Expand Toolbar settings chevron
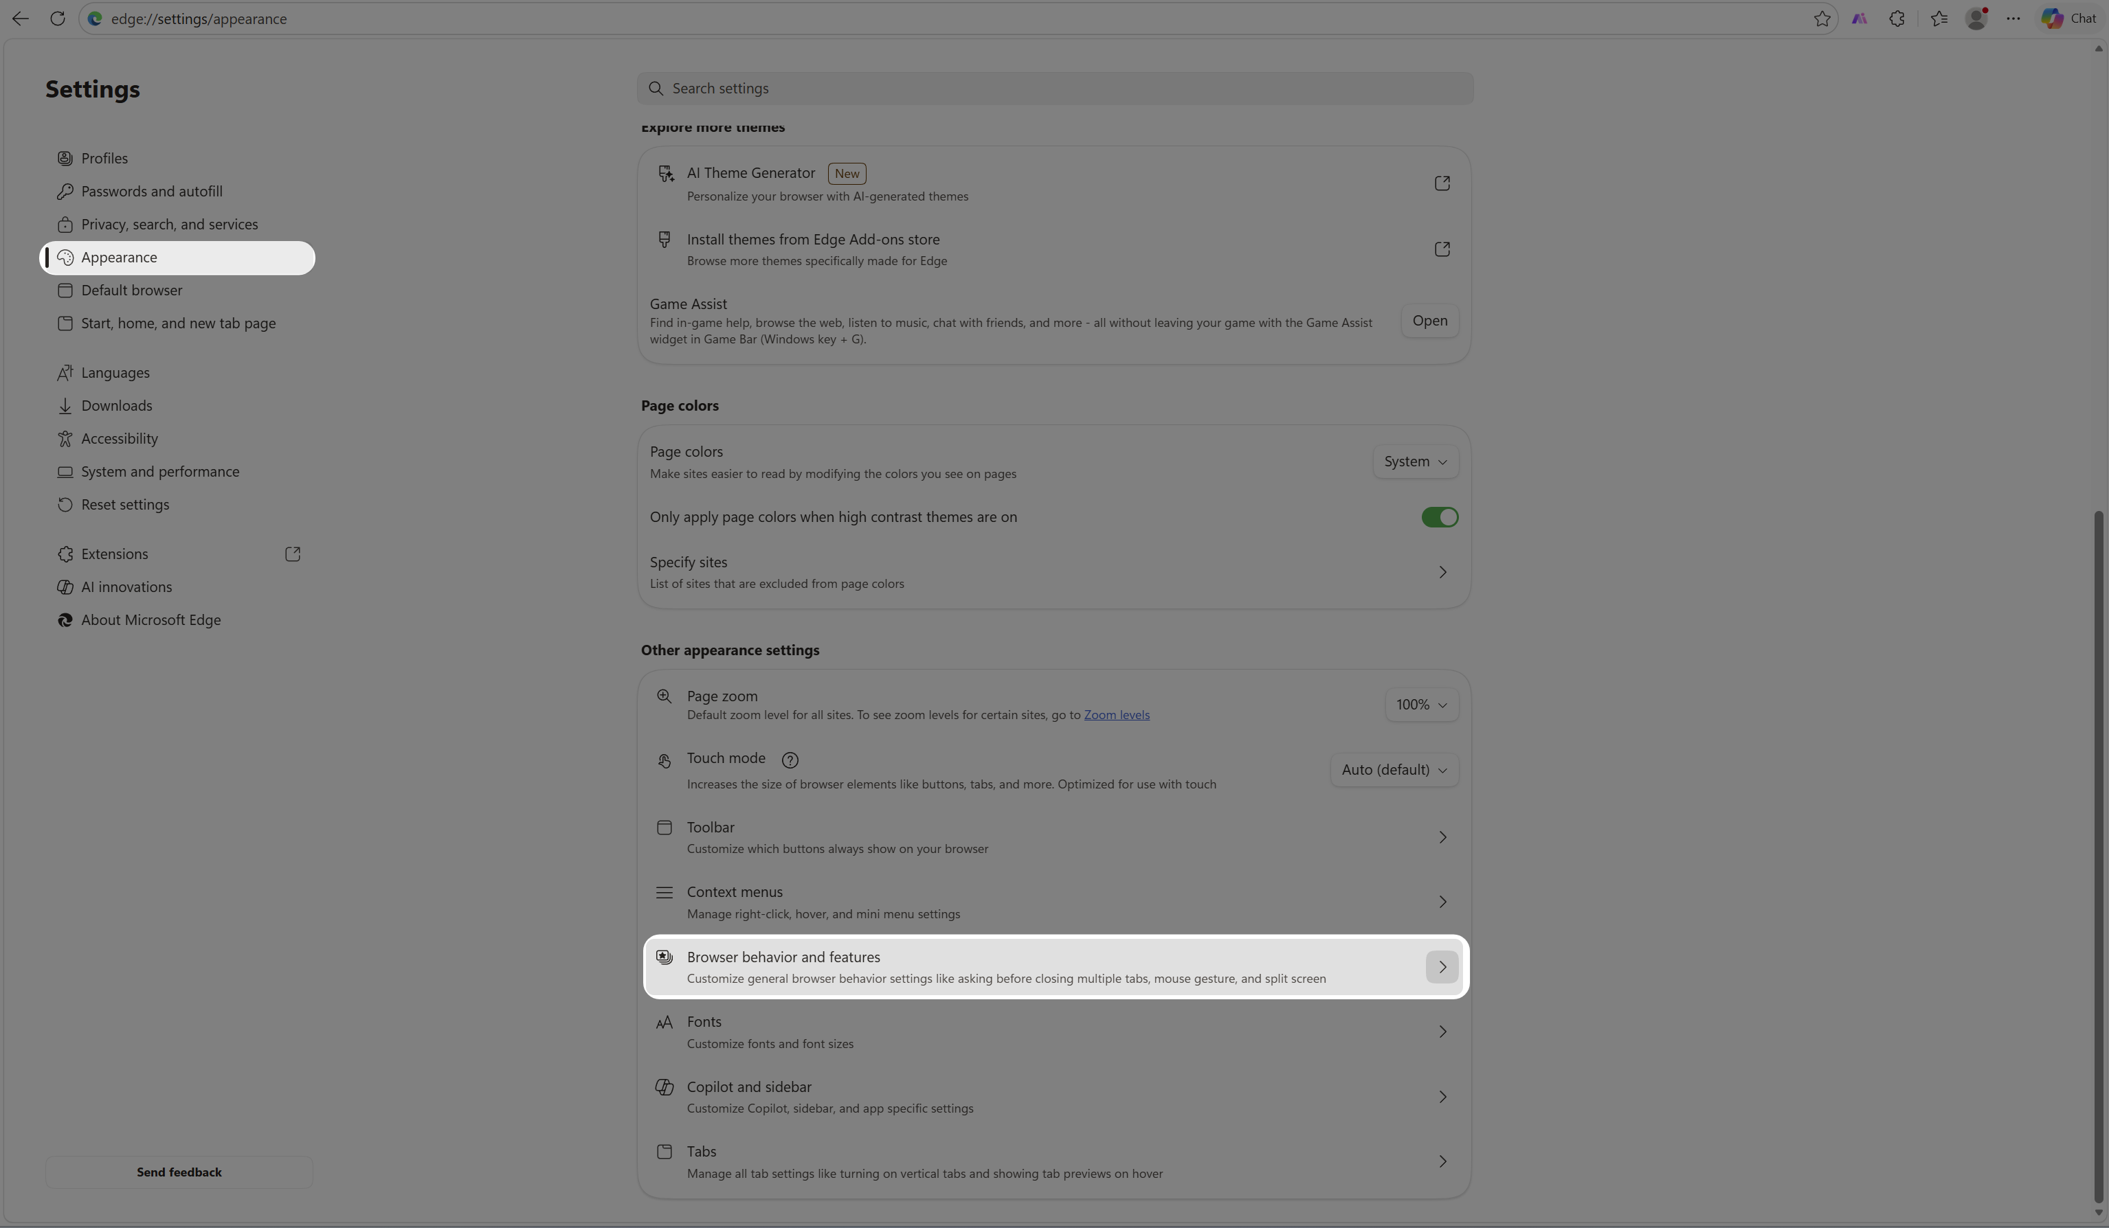Viewport: 2109px width, 1228px height. click(x=1442, y=837)
